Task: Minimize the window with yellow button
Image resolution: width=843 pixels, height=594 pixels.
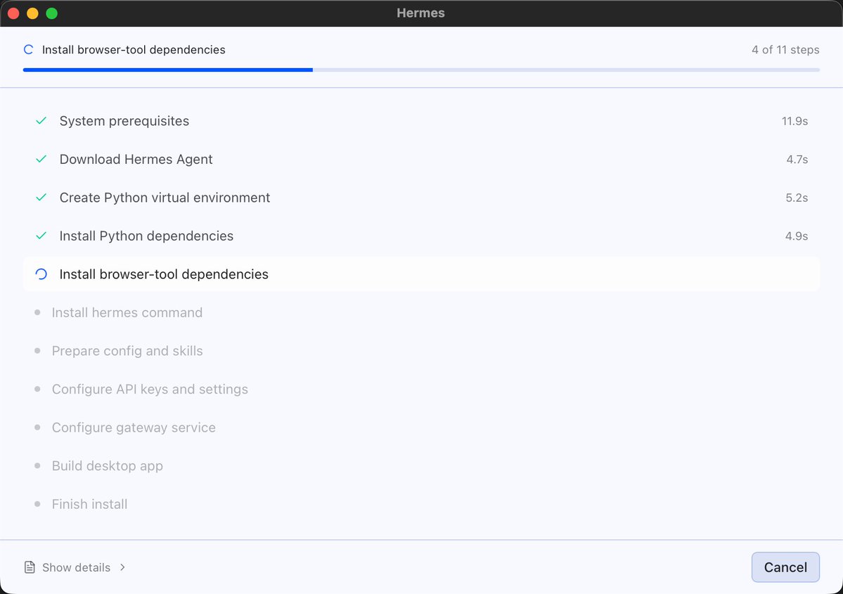Action: click(33, 13)
